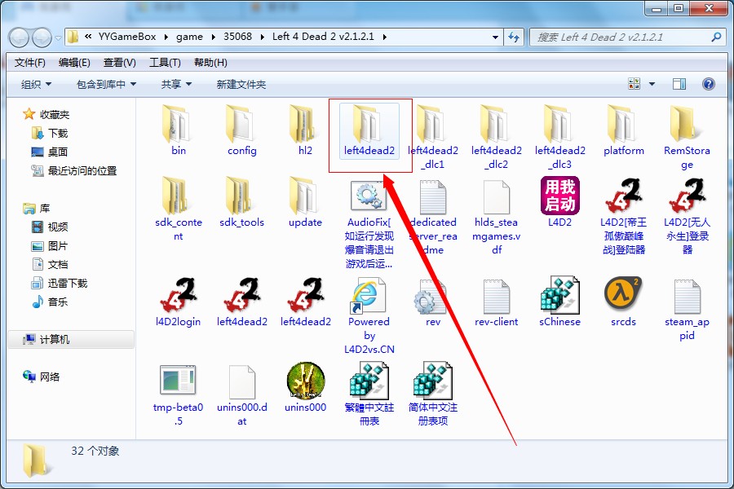Open the left4dead2_dlc3 folder

click(x=559, y=137)
